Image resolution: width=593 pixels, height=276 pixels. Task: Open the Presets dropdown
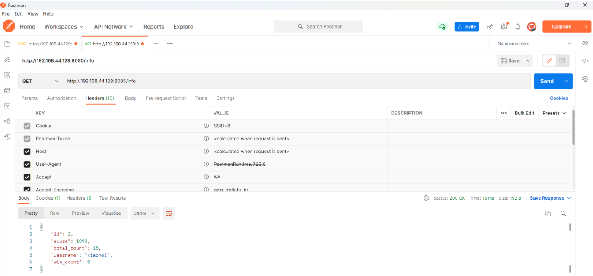554,113
